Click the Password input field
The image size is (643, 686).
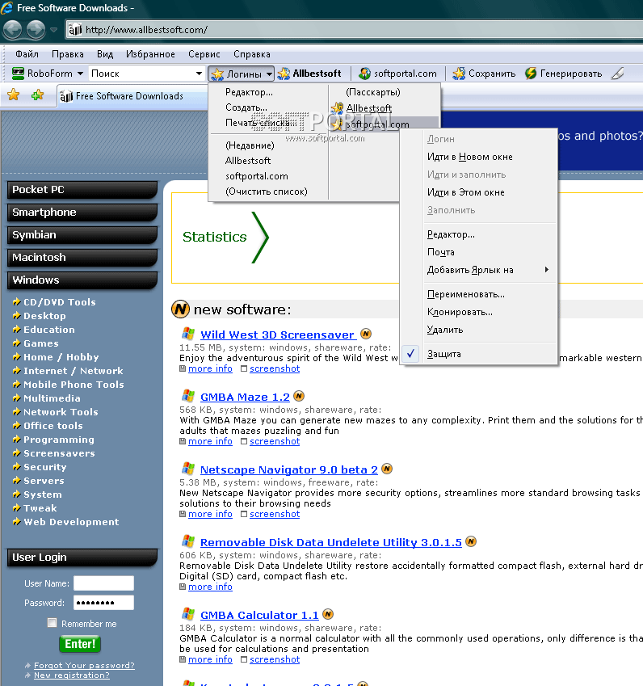(103, 603)
